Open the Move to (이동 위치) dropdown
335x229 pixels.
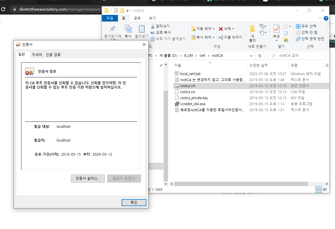203,29
